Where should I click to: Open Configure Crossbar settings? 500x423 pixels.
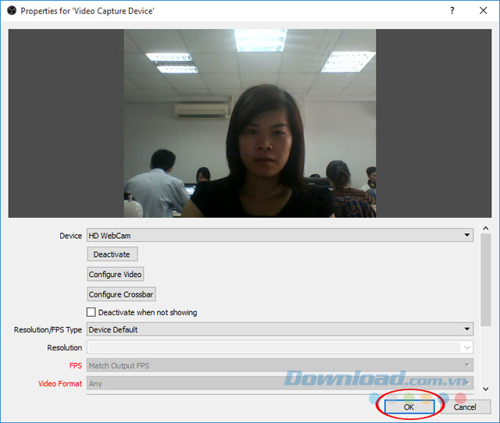pos(121,294)
